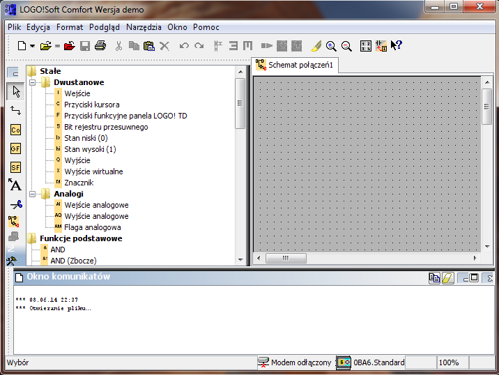
Task: Select Stan wysoki (1) item
Action: point(90,149)
